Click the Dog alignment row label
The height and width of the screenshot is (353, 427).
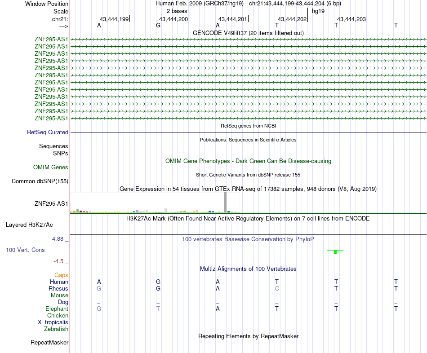click(x=63, y=302)
